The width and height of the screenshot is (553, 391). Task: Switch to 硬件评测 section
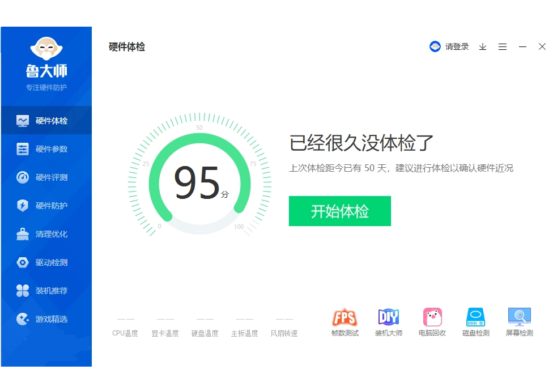tap(46, 177)
